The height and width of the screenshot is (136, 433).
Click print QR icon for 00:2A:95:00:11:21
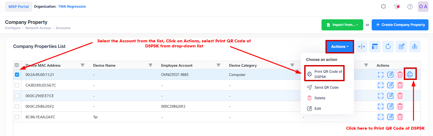(410, 75)
